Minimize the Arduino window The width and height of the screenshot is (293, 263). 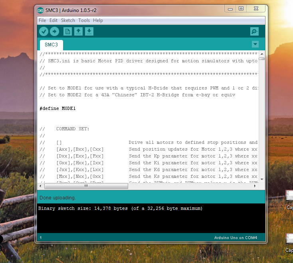point(230,9)
